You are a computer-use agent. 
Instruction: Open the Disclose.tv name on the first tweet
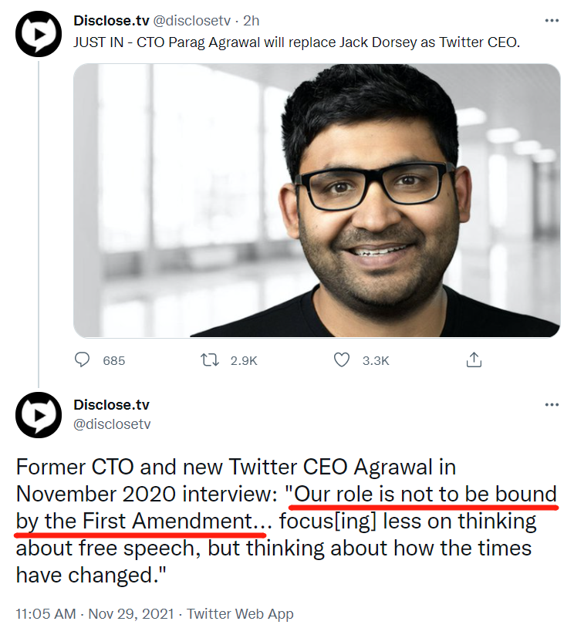click(111, 20)
